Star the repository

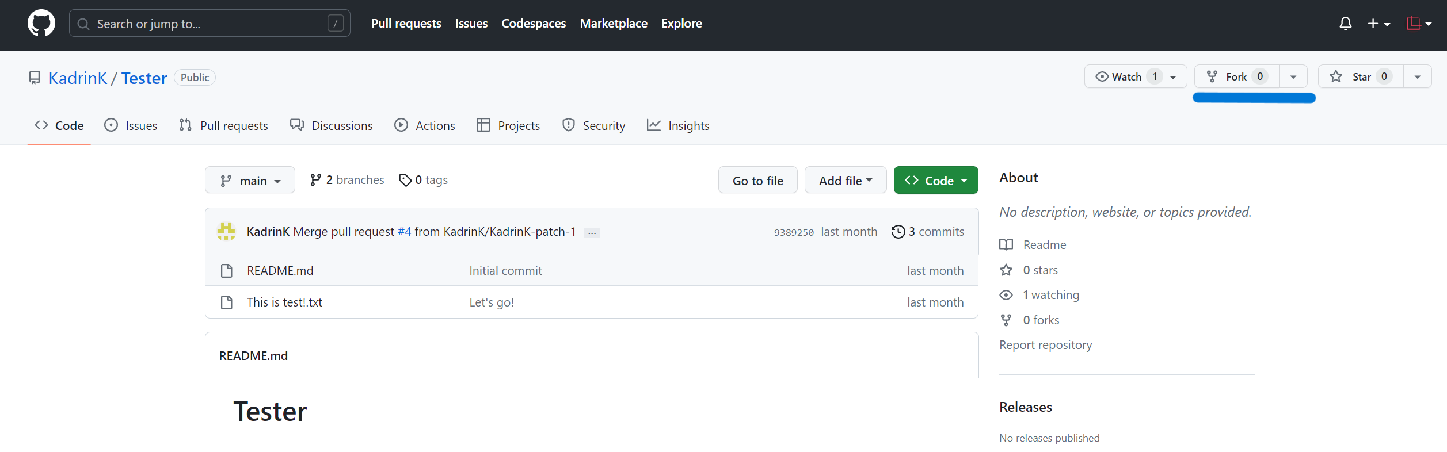[1361, 76]
